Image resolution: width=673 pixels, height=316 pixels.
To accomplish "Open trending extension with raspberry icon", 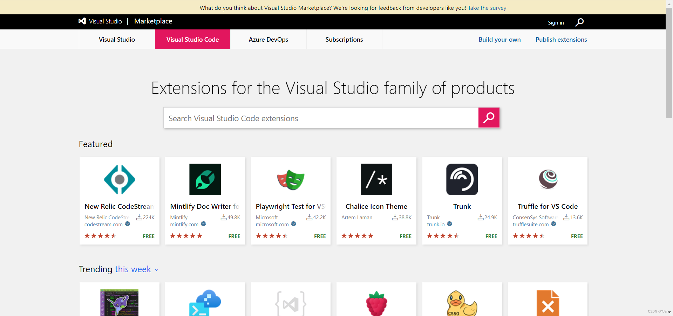I will pyautogui.click(x=376, y=303).
